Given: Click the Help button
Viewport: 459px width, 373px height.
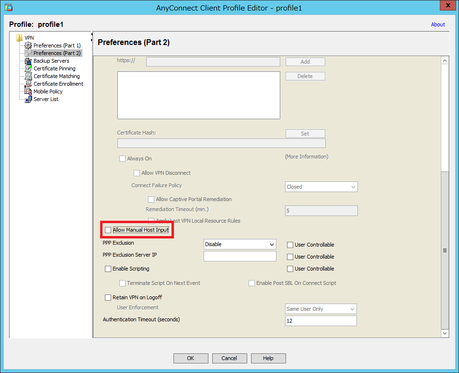Looking at the screenshot, I should coord(268,358).
